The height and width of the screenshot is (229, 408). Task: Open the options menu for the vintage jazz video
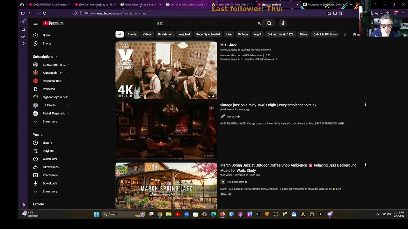365,104
